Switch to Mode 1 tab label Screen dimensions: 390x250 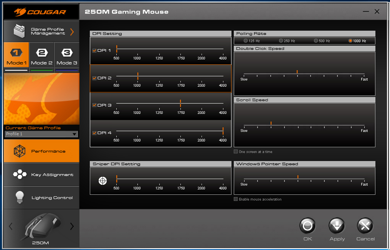[x=17, y=63]
